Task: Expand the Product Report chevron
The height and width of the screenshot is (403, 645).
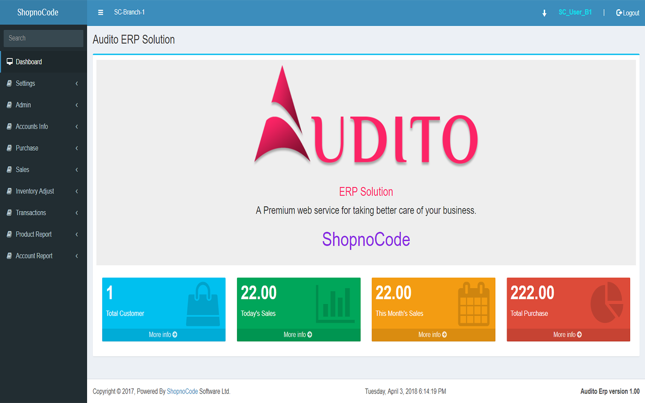Action: (77, 235)
